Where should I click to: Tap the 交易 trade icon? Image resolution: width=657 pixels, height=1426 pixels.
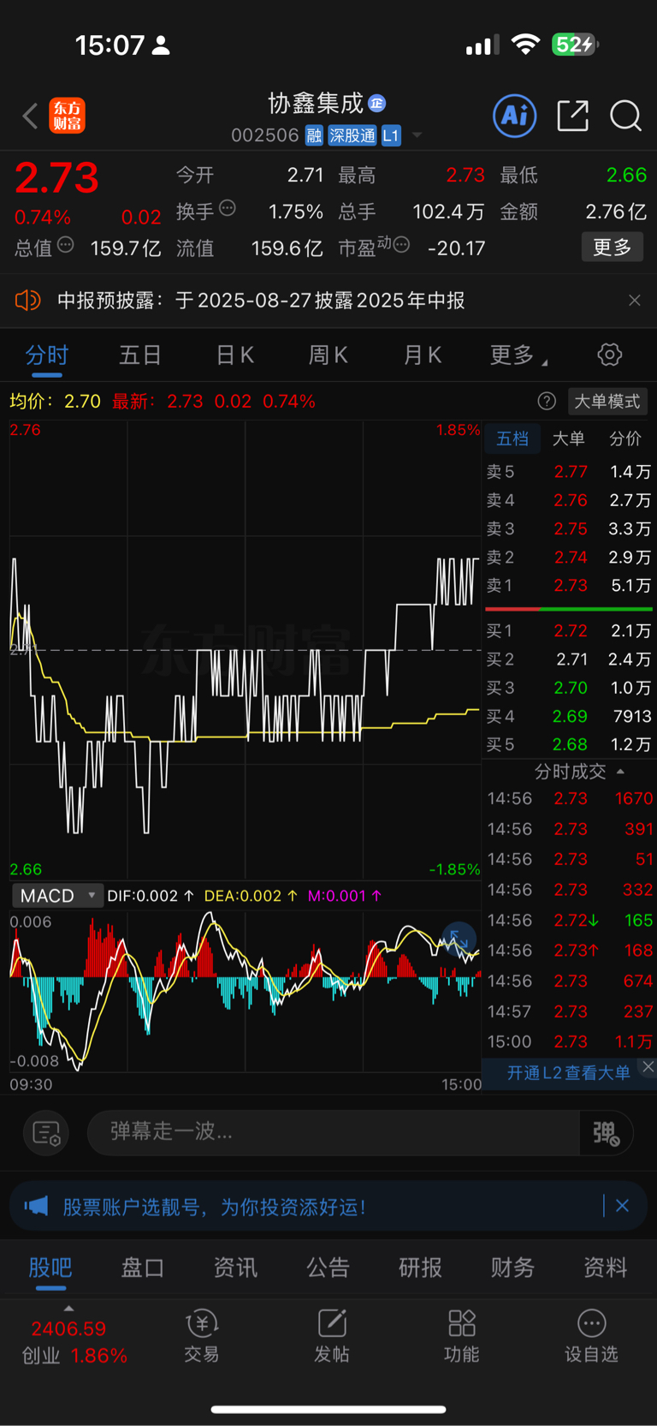tap(202, 1336)
